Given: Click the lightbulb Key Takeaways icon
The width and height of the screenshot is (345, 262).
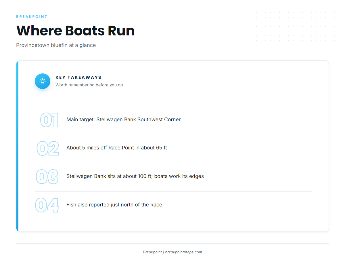Looking at the screenshot, I should point(43,81).
